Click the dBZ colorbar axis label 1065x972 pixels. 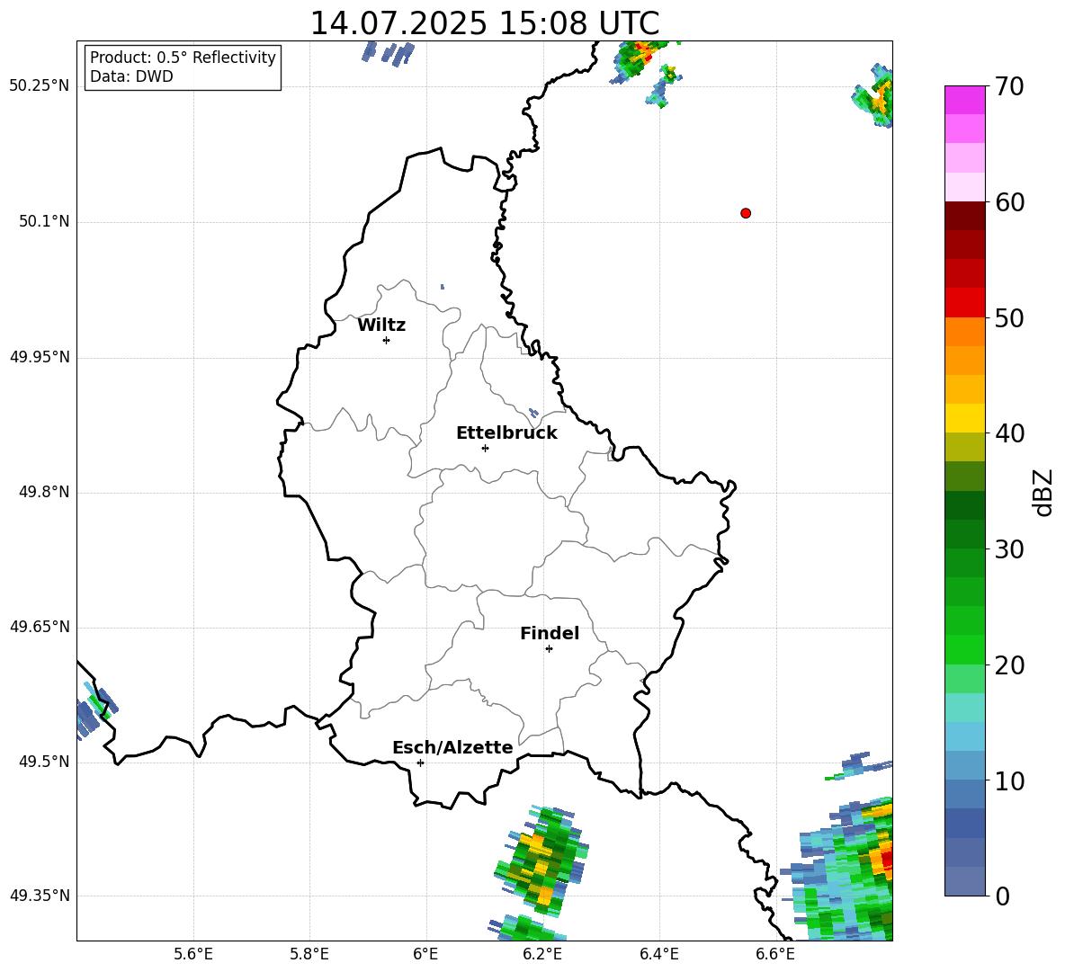pos(1043,492)
